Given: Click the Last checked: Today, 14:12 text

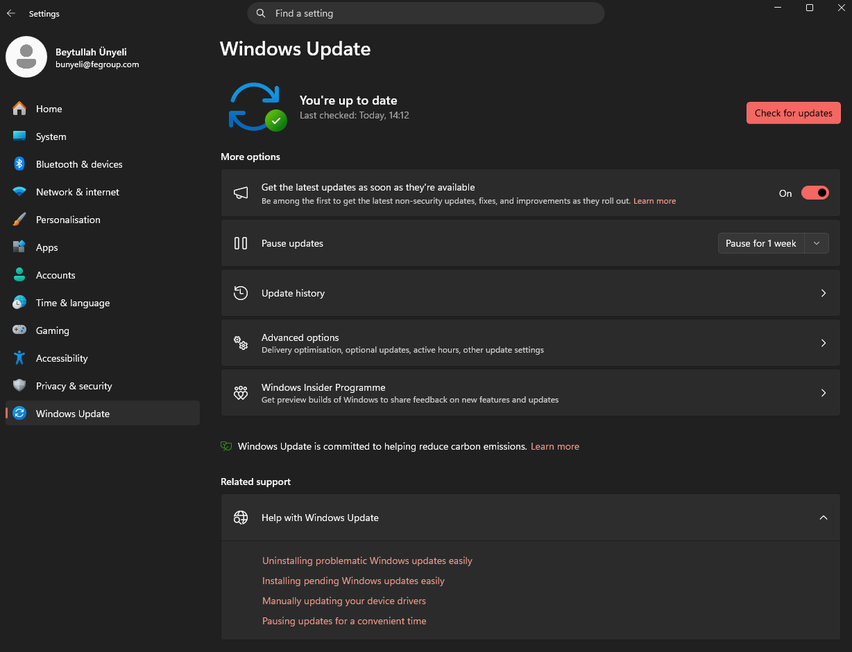Looking at the screenshot, I should tap(355, 116).
